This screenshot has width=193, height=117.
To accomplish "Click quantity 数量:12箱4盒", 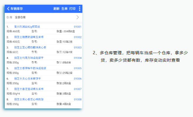I will [64, 52].
